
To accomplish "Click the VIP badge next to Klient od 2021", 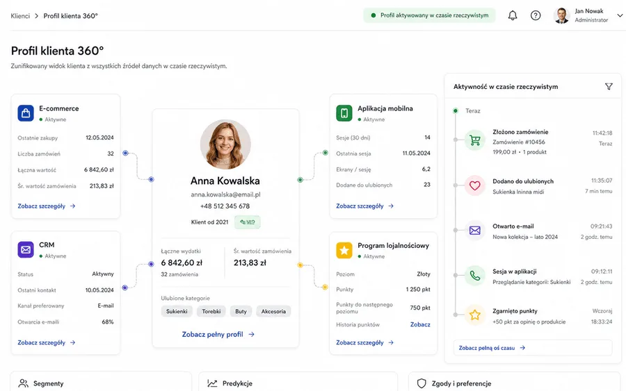I will click(248, 222).
